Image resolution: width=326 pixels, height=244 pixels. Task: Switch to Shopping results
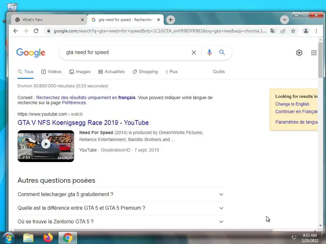145,72
